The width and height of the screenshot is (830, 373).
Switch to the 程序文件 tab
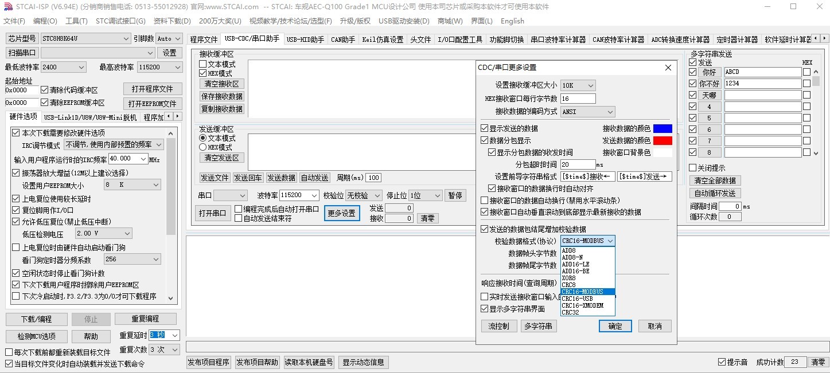pyautogui.click(x=204, y=40)
